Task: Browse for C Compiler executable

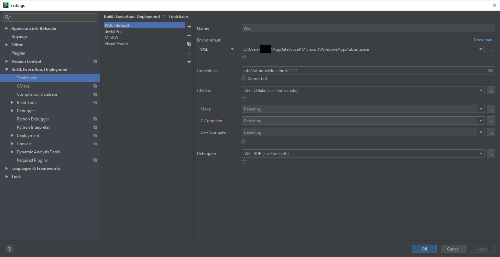Action: [491, 121]
